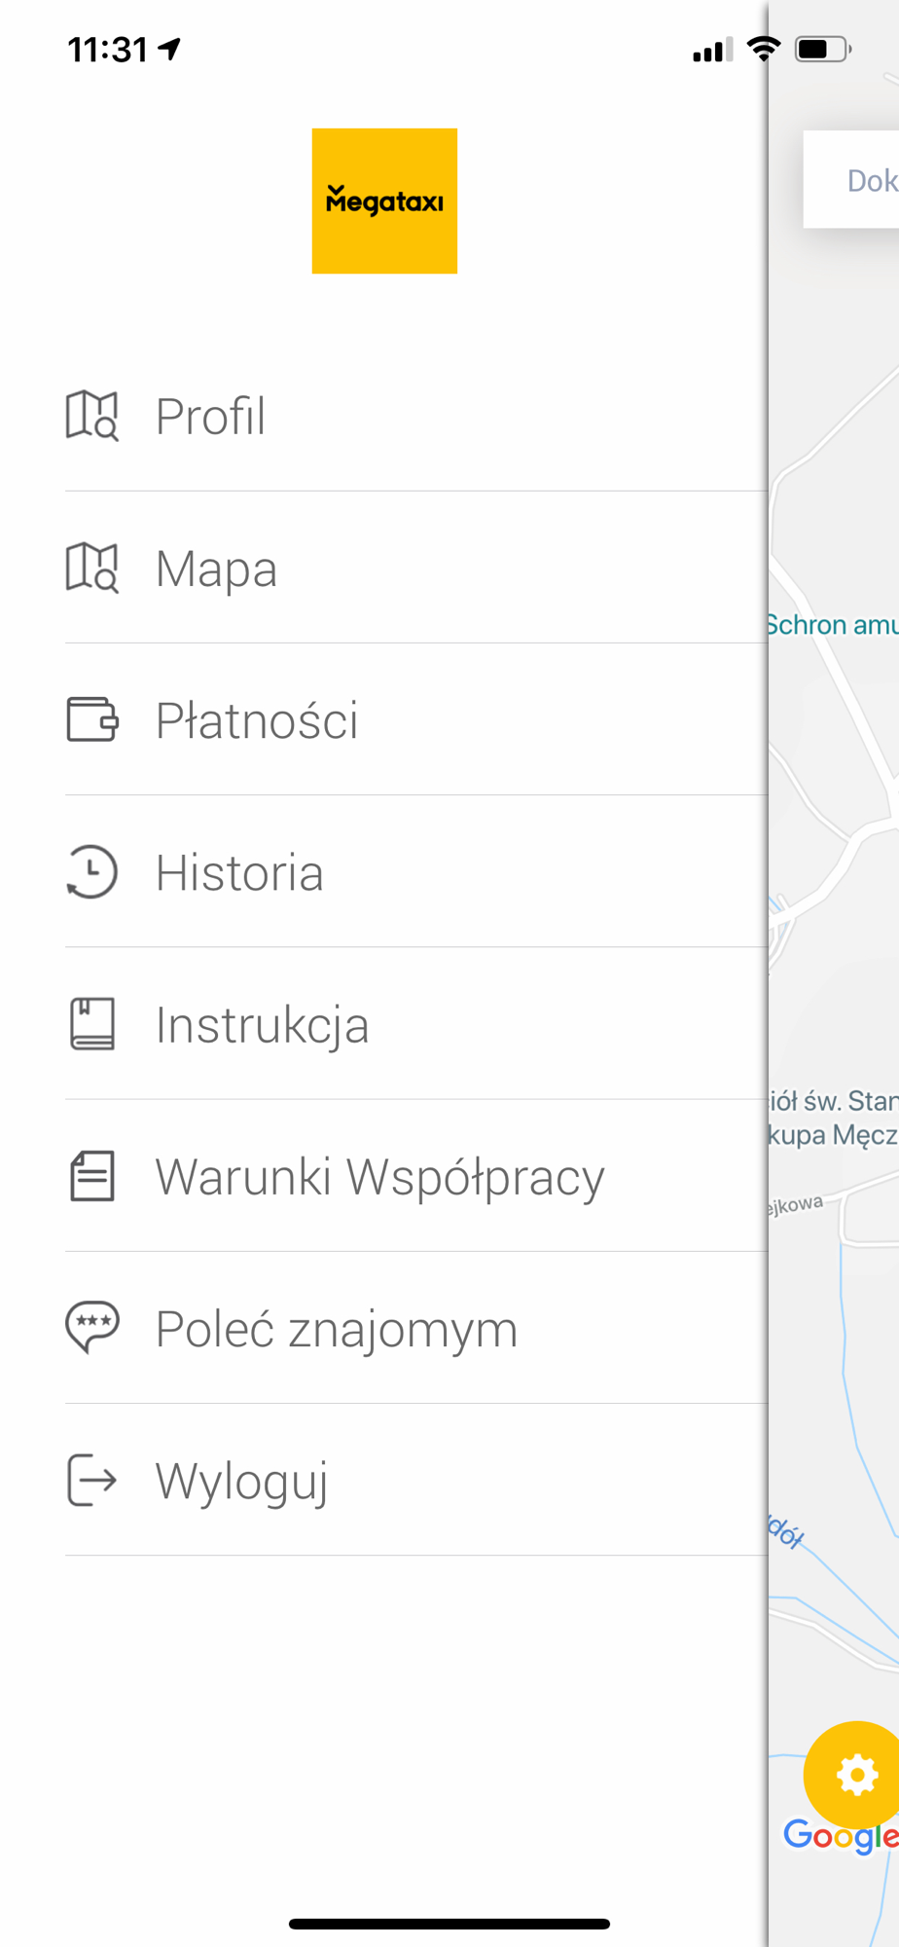Tap the map area to close menu

click(834, 973)
